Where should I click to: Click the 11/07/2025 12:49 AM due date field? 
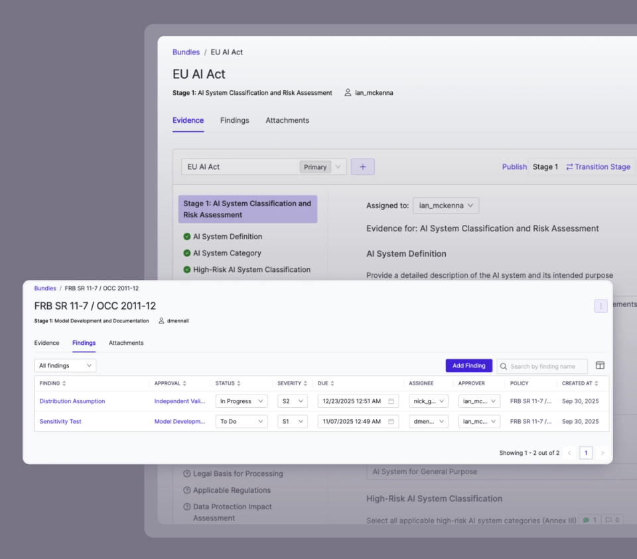(358, 421)
